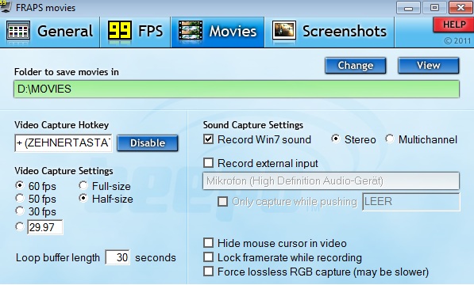Click the '© 2011' copyright text
Image resolution: width=474 pixels, height=285 pixels.
click(x=457, y=40)
